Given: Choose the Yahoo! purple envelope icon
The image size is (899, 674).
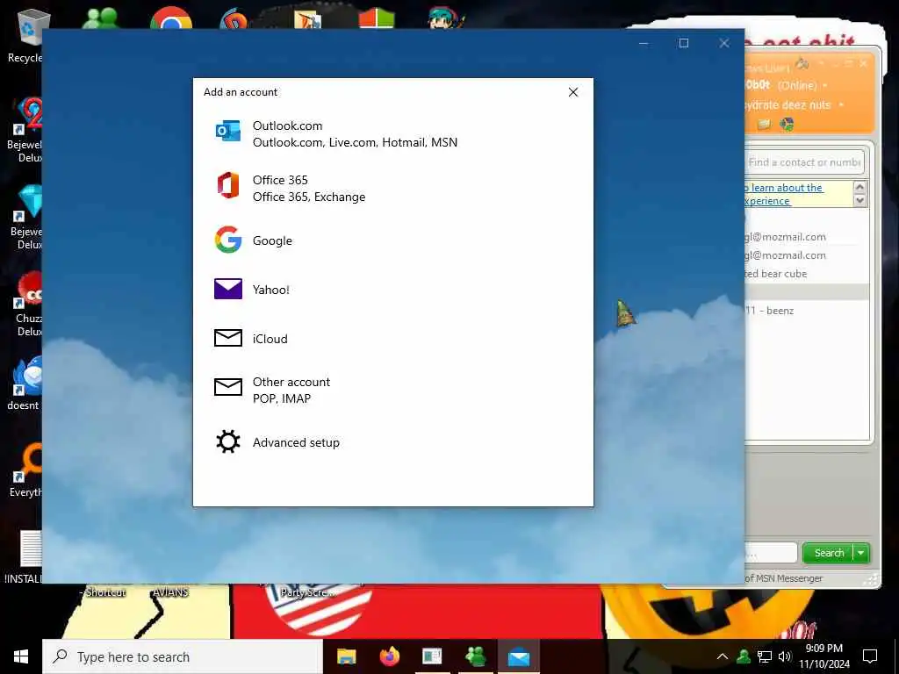Looking at the screenshot, I should (x=228, y=289).
